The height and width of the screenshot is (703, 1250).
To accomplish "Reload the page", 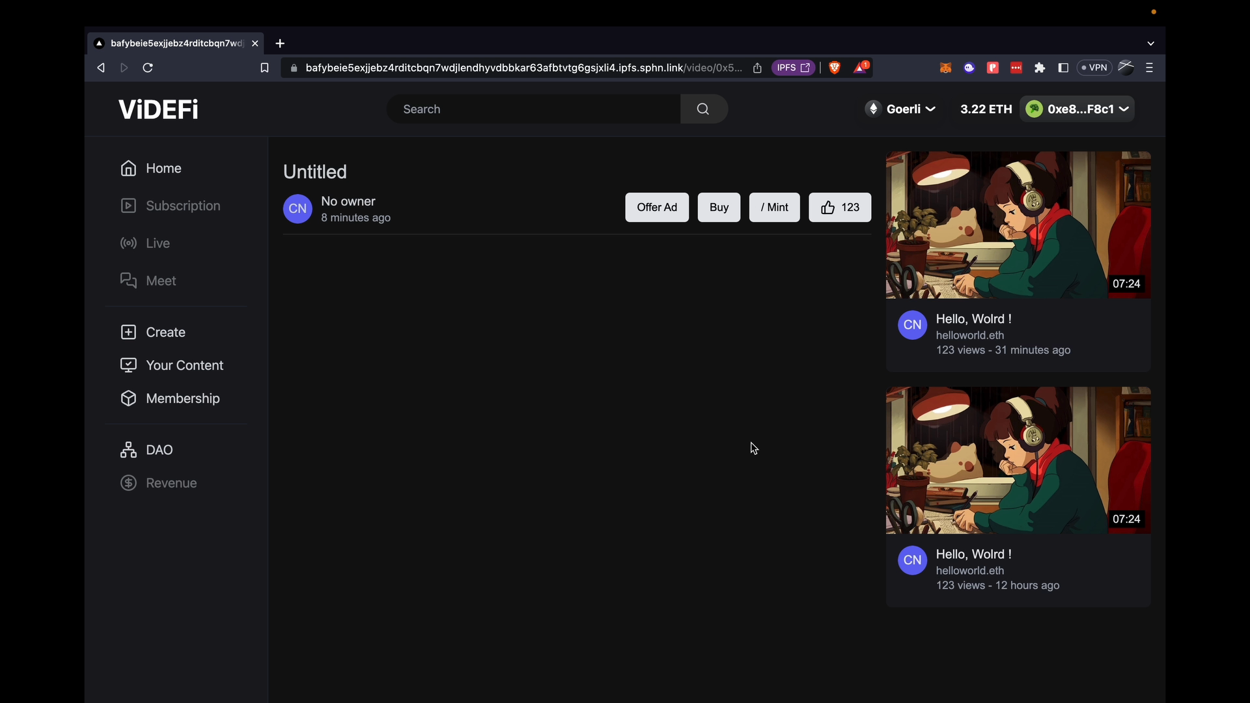I will [x=148, y=68].
